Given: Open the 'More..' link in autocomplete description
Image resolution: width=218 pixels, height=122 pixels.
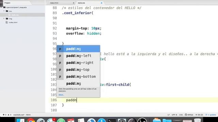Looking at the screenshot, I should pyautogui.click(x=61, y=95).
